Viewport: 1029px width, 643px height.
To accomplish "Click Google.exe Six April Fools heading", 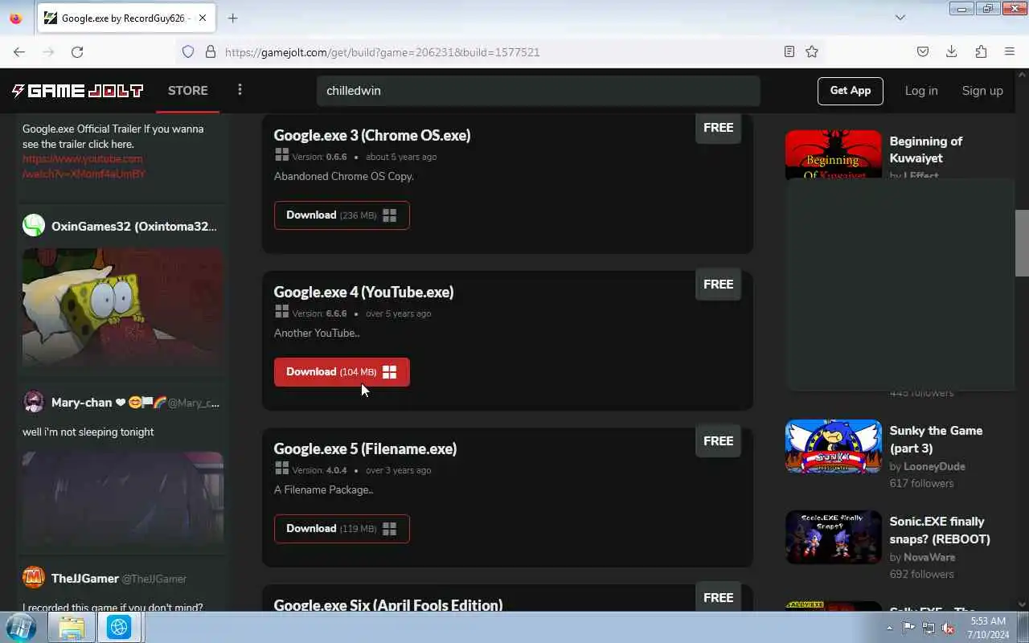I will coord(388,604).
